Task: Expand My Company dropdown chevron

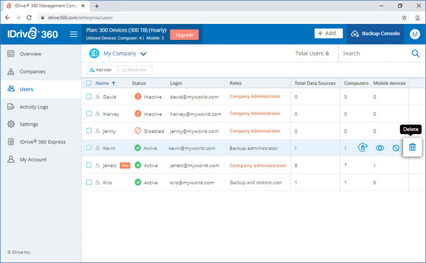Action: pos(143,54)
